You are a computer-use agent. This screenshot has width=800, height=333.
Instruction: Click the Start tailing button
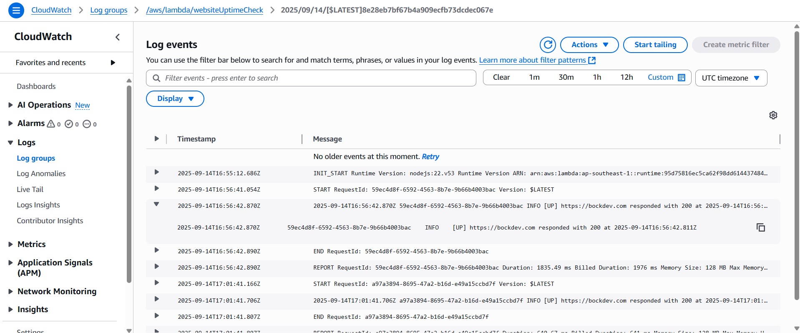(x=655, y=45)
